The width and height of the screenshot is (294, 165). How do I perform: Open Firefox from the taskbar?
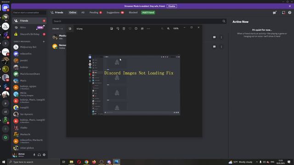point(94,162)
